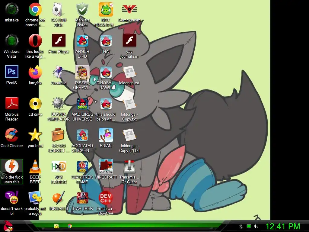This screenshot has height=232, width=309.
Task: Launch the HxD hex editor icon
Action: (x=59, y=166)
